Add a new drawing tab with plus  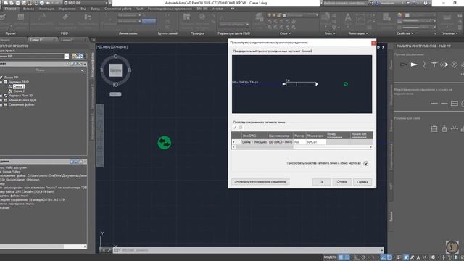click(94, 40)
